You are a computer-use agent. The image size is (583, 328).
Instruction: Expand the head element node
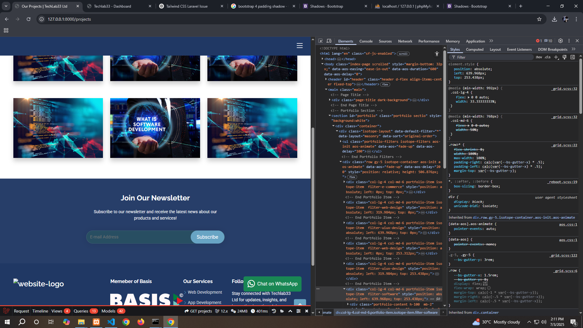[322, 59]
